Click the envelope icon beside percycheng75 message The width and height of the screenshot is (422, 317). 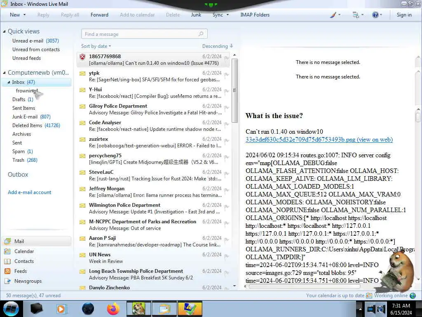pyautogui.click(x=82, y=156)
